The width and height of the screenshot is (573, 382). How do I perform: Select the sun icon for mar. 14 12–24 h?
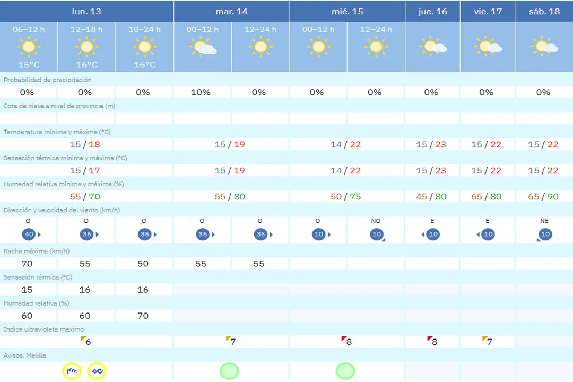pos(261,47)
